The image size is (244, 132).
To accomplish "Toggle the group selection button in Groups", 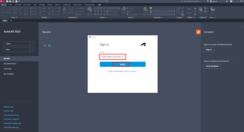I will 183,14.
